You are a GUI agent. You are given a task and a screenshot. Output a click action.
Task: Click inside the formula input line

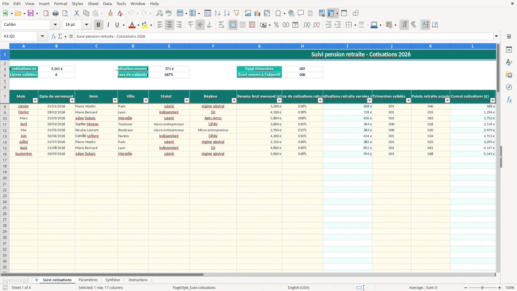[283, 36]
